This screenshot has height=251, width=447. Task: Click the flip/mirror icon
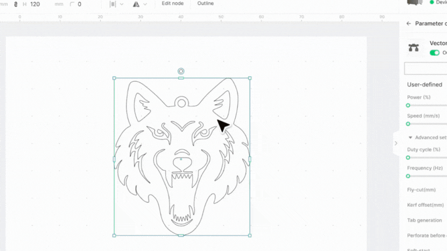tap(136, 4)
